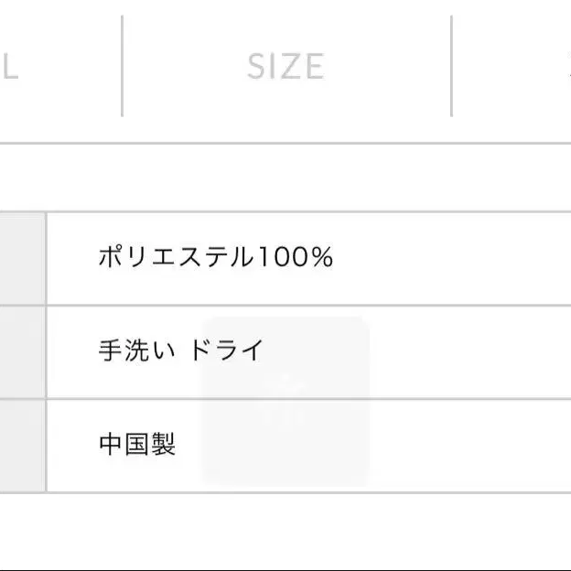Click the grey label cell beside 手洗い ドライ
The image size is (571, 571).
pyautogui.click(x=22, y=351)
